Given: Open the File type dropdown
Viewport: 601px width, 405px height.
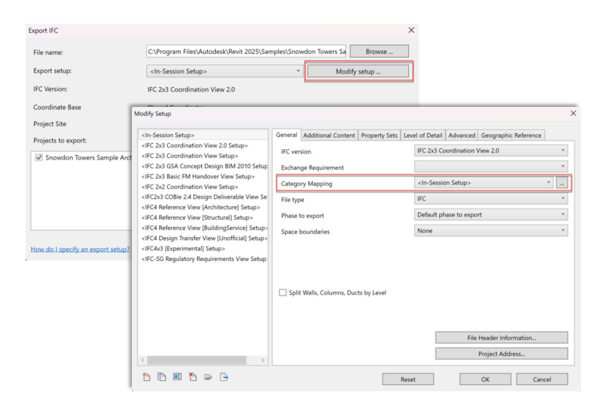Looking at the screenshot, I should point(491,199).
